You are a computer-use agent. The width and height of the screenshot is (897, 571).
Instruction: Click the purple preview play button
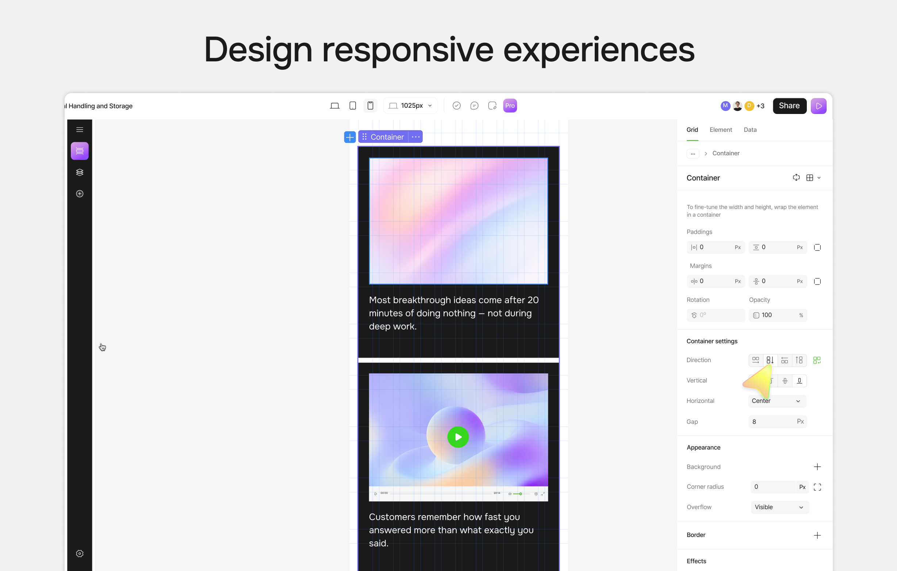click(819, 106)
